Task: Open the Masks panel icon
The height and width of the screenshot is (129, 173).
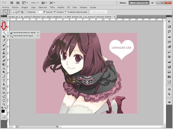Action: tap(169, 26)
